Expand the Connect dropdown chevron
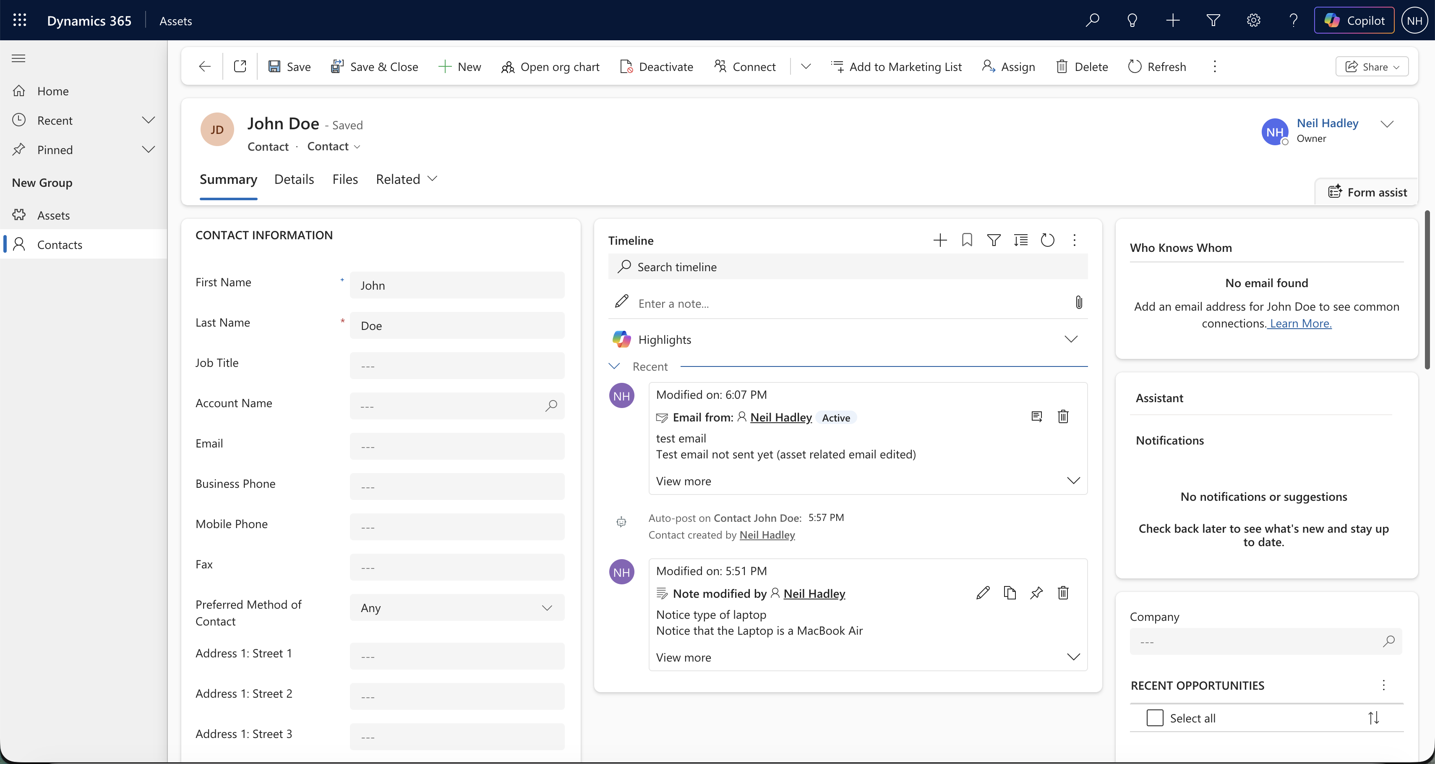This screenshot has width=1435, height=764. [x=806, y=67]
